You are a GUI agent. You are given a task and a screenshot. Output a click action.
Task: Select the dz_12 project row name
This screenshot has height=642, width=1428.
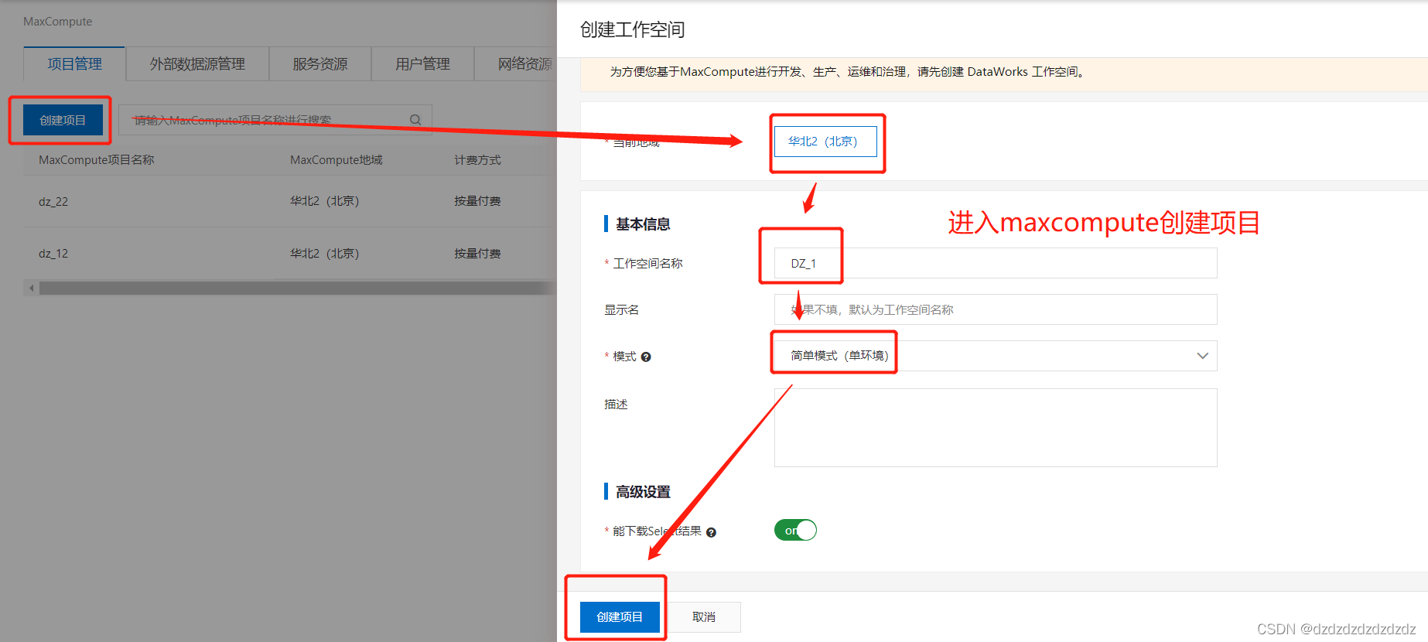click(x=53, y=254)
